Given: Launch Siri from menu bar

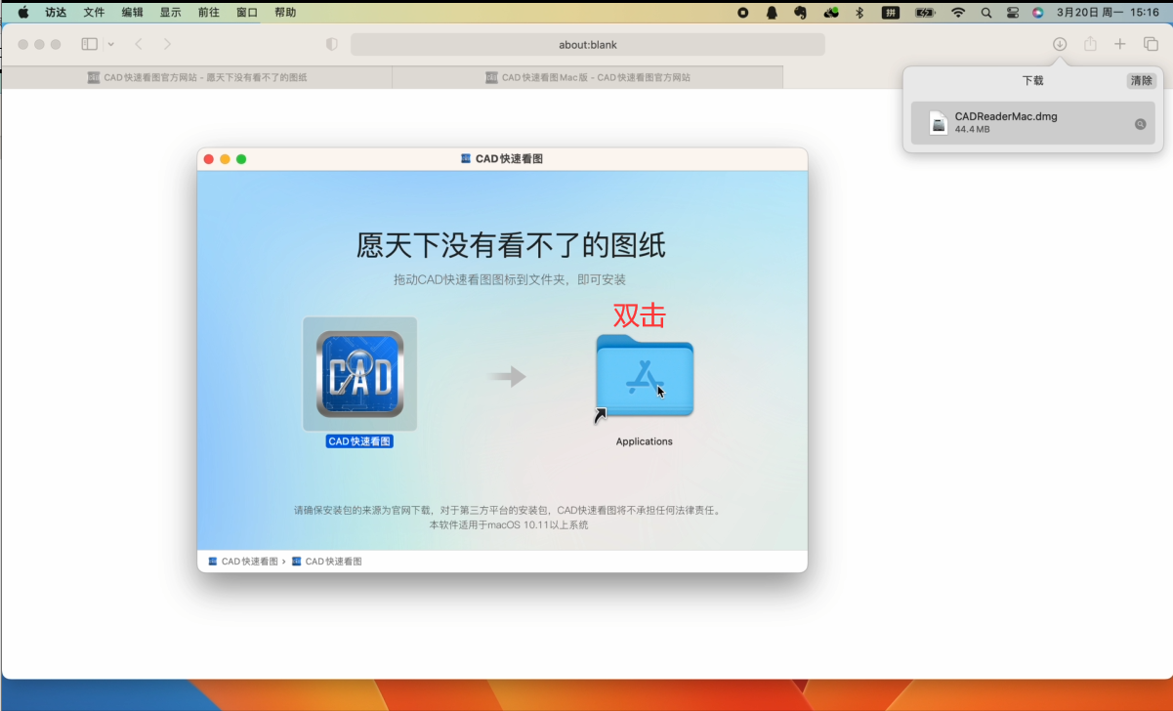Looking at the screenshot, I should [x=1037, y=13].
